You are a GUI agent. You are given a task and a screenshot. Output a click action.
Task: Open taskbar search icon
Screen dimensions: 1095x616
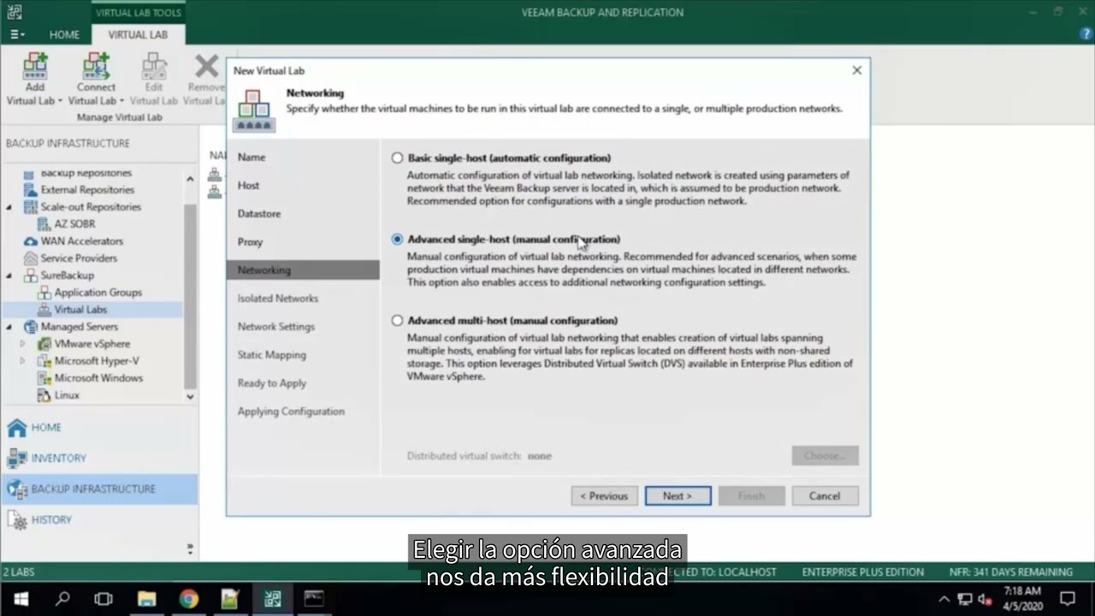(x=62, y=599)
